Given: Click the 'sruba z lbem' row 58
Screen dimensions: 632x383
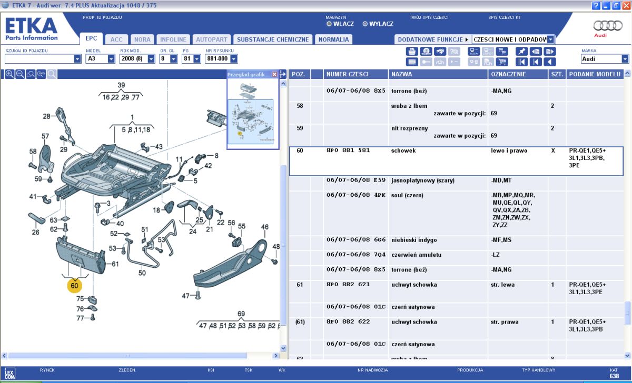Looking at the screenshot, I should pos(456,109).
